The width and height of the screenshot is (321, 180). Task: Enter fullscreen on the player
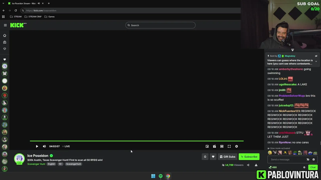229,146
